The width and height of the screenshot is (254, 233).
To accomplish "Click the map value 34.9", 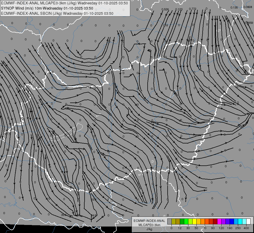I will (x=94, y=215).
